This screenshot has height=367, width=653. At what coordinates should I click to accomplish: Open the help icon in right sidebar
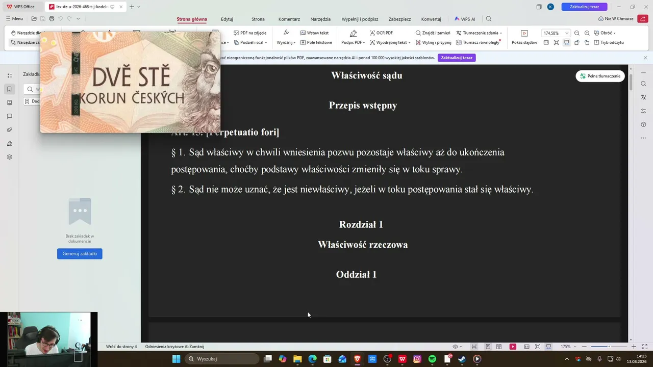click(x=643, y=124)
